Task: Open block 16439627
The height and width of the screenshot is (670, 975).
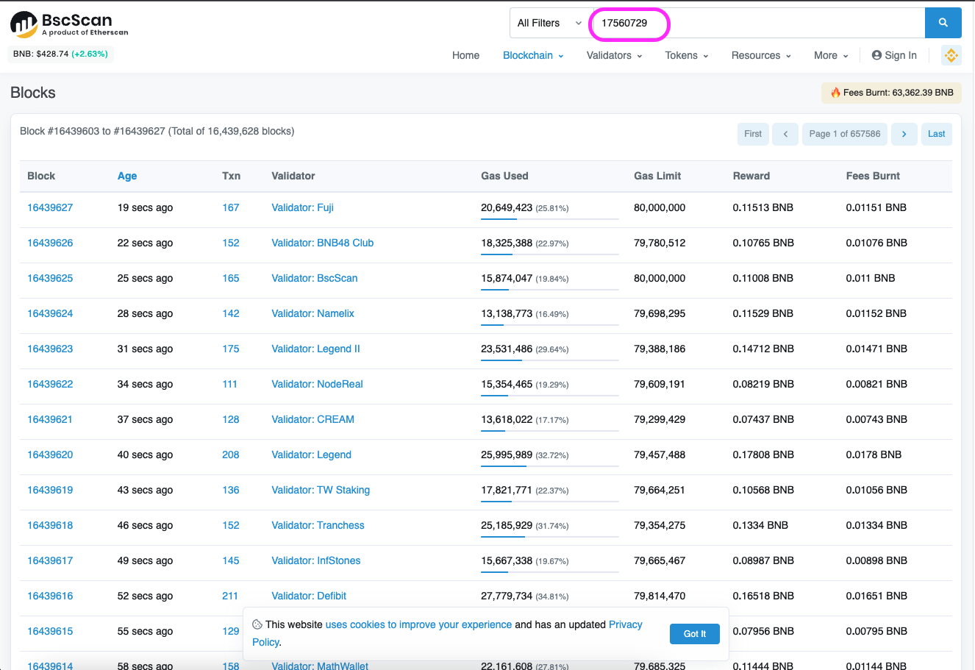Action: coord(50,207)
